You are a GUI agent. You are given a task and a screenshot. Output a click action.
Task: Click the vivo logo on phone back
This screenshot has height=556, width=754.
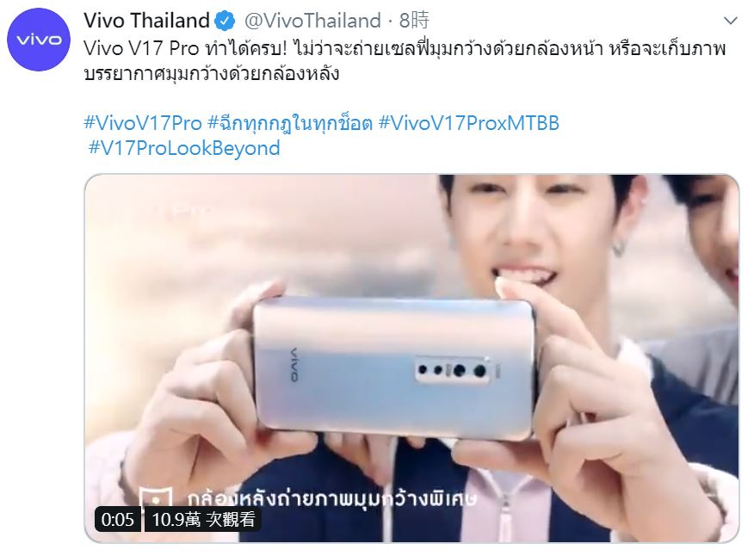(294, 364)
